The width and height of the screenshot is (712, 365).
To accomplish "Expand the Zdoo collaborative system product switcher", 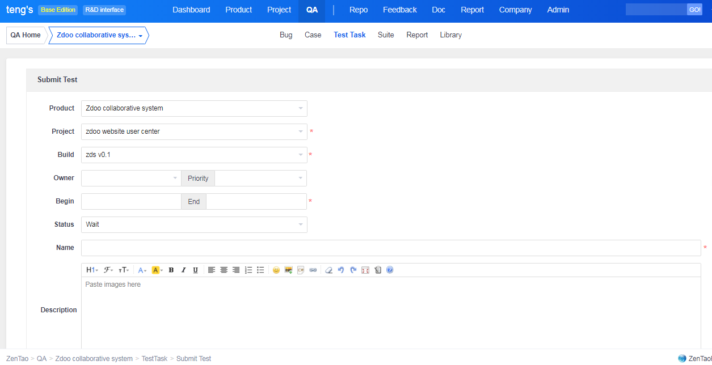I will tap(99, 35).
